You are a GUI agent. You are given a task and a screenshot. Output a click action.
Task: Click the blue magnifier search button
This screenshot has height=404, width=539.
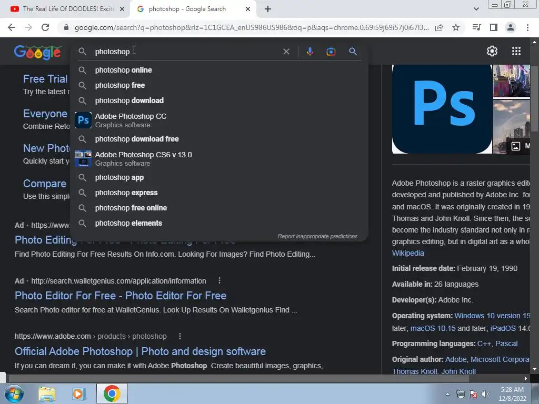click(x=353, y=52)
